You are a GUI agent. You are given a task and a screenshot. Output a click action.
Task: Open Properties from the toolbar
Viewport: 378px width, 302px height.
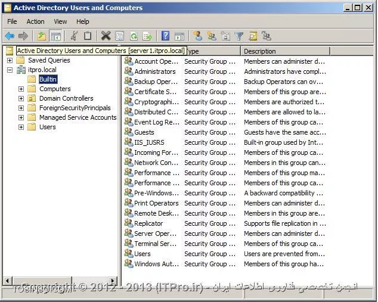(120, 36)
